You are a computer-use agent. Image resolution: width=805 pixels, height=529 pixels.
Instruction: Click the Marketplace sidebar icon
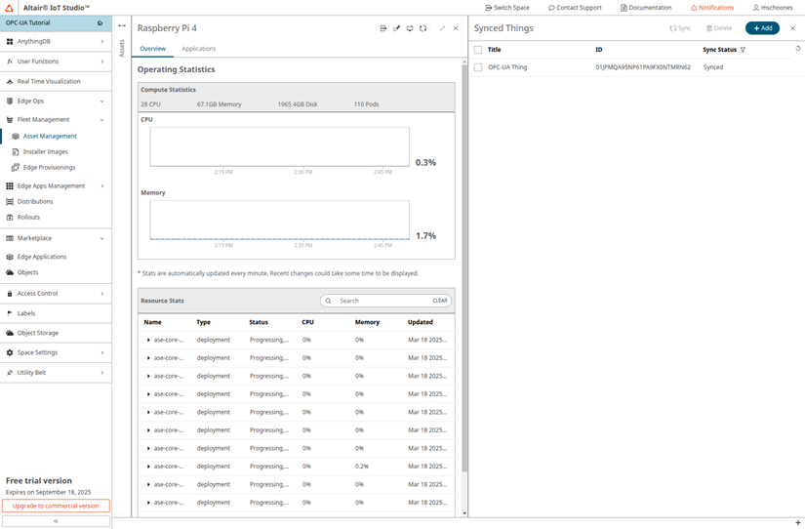(9, 238)
